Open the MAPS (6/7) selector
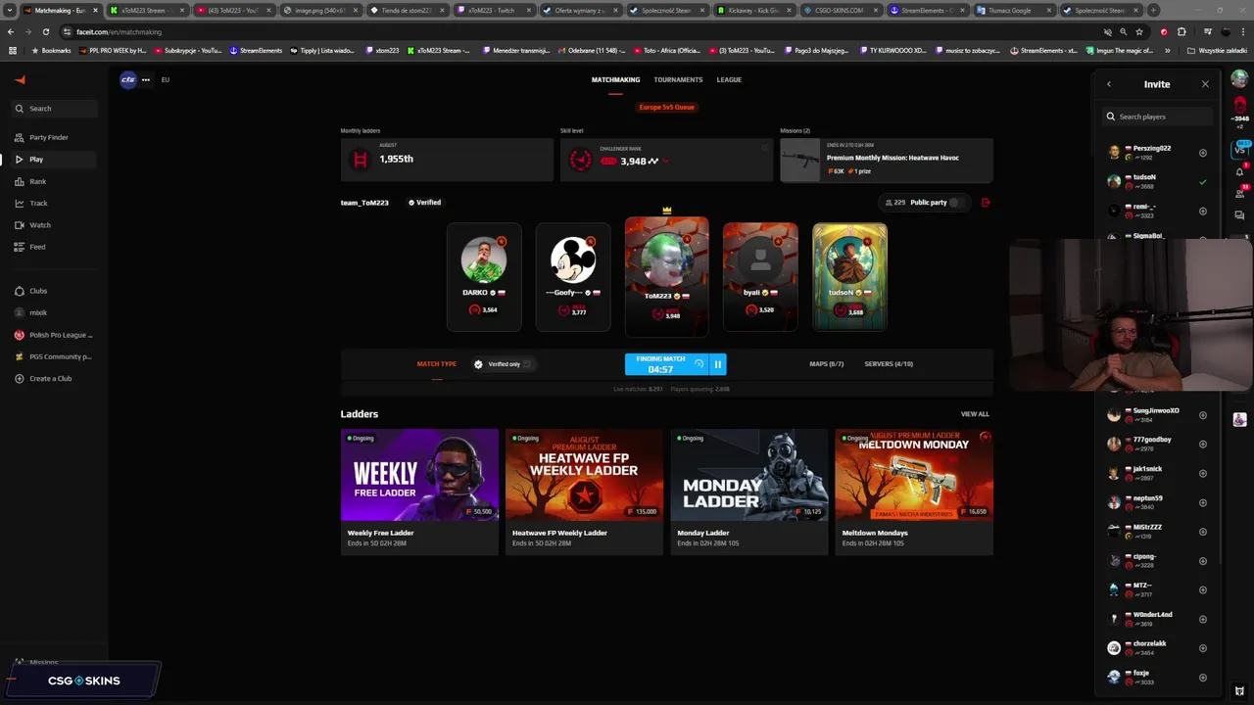The height and width of the screenshot is (705, 1254). [x=826, y=364]
